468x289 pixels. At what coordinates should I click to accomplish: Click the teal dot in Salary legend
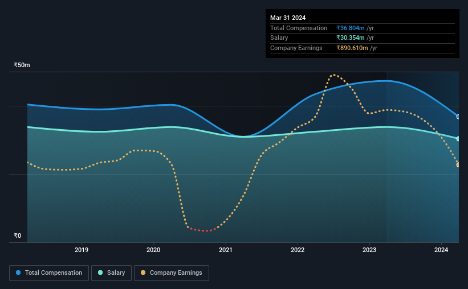[100, 273]
